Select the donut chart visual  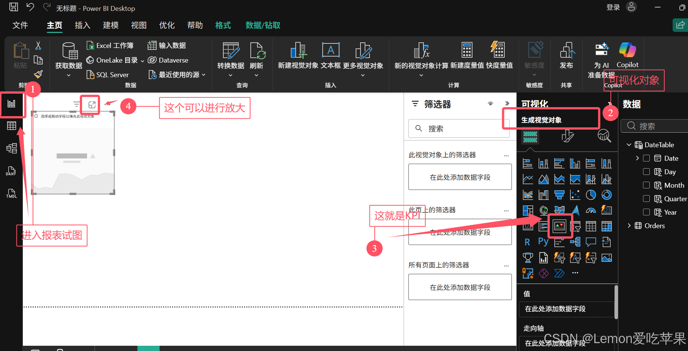click(606, 195)
